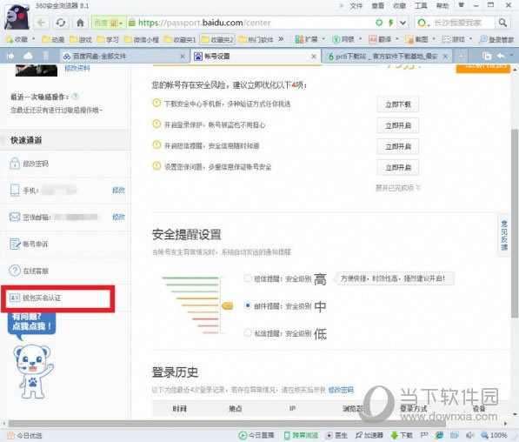The image size is (519, 442).
Task: Click the search magnifier icon
Action: [502, 23]
